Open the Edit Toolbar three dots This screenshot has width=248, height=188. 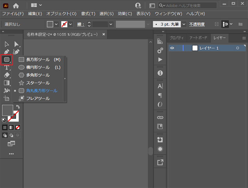pyautogui.click(x=11, y=154)
